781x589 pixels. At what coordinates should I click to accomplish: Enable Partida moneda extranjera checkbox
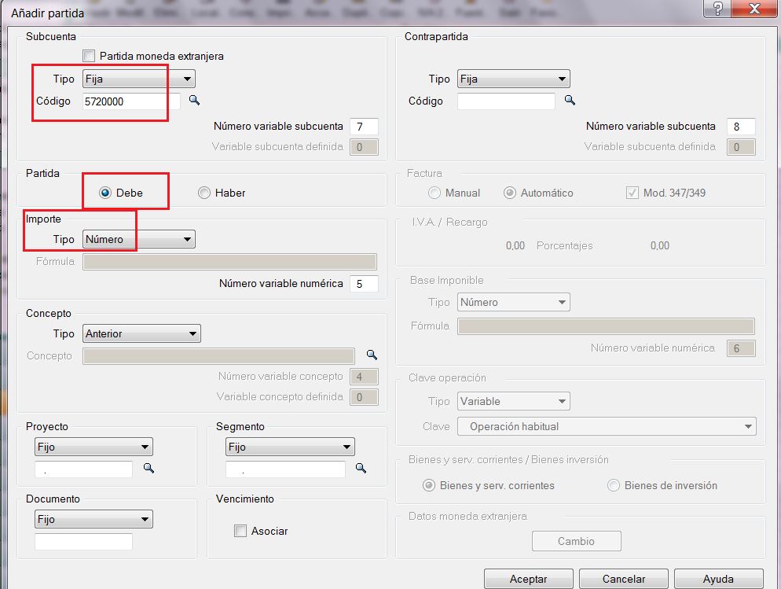[x=89, y=57]
